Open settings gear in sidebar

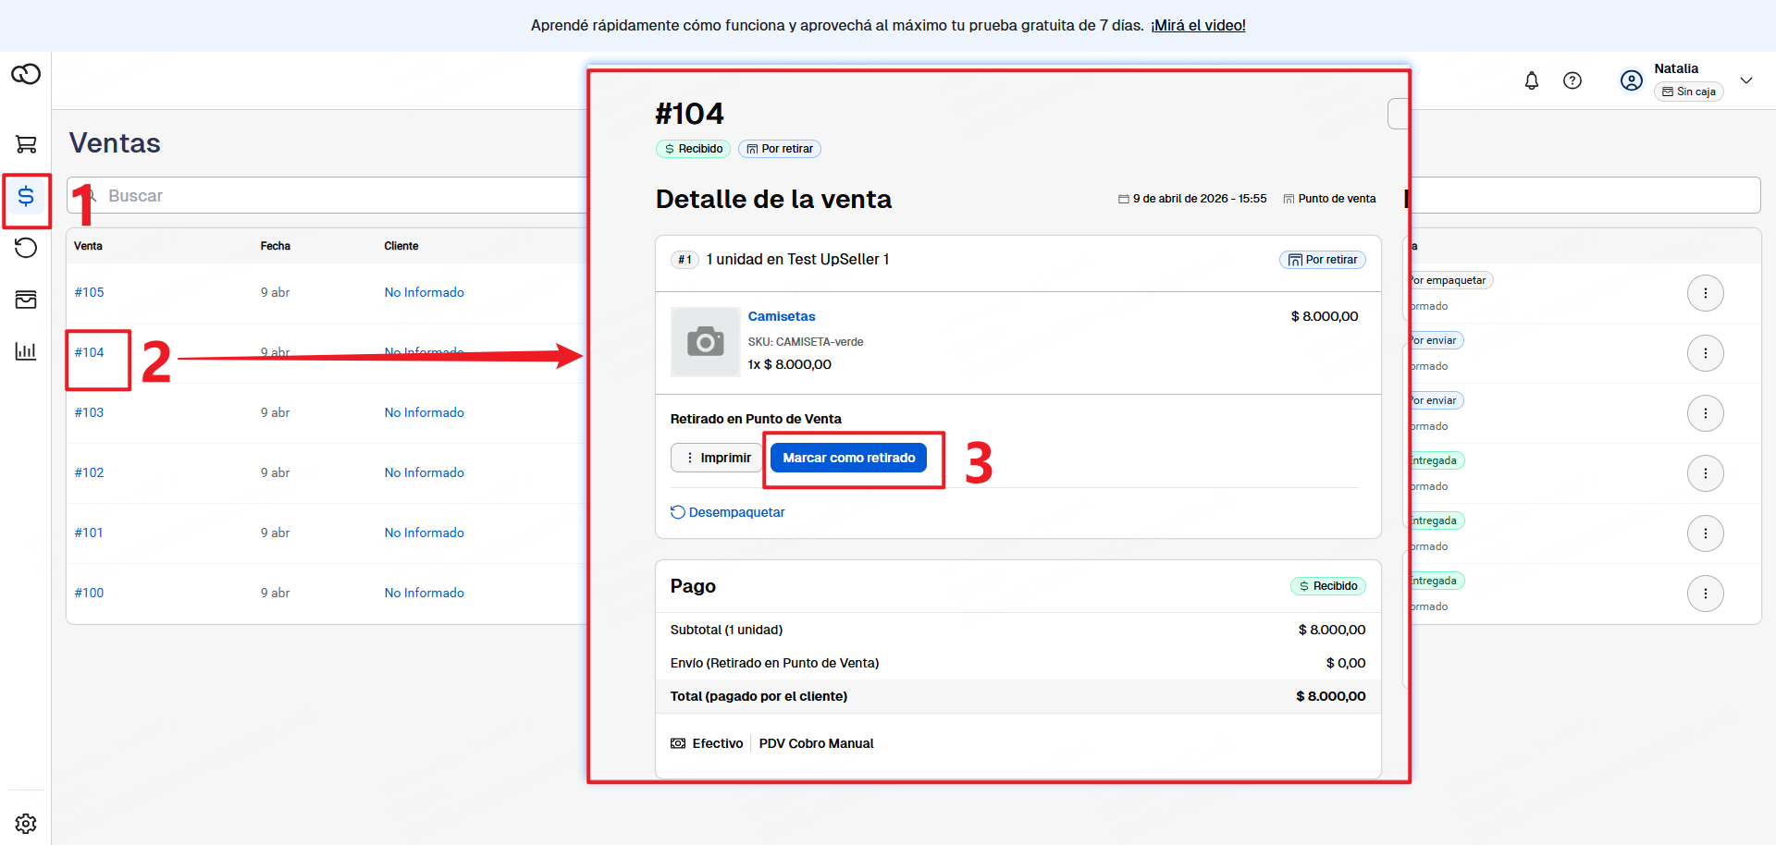(x=26, y=823)
